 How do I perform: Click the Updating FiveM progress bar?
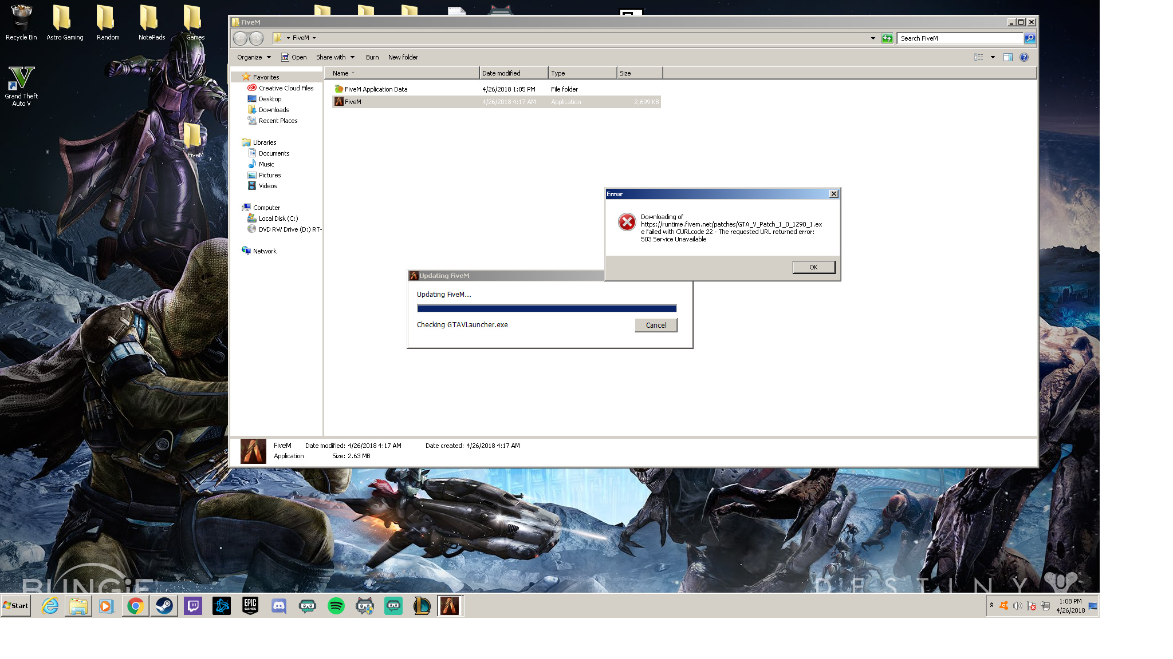pos(546,308)
